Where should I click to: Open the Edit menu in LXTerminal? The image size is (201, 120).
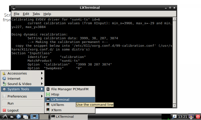26,14
